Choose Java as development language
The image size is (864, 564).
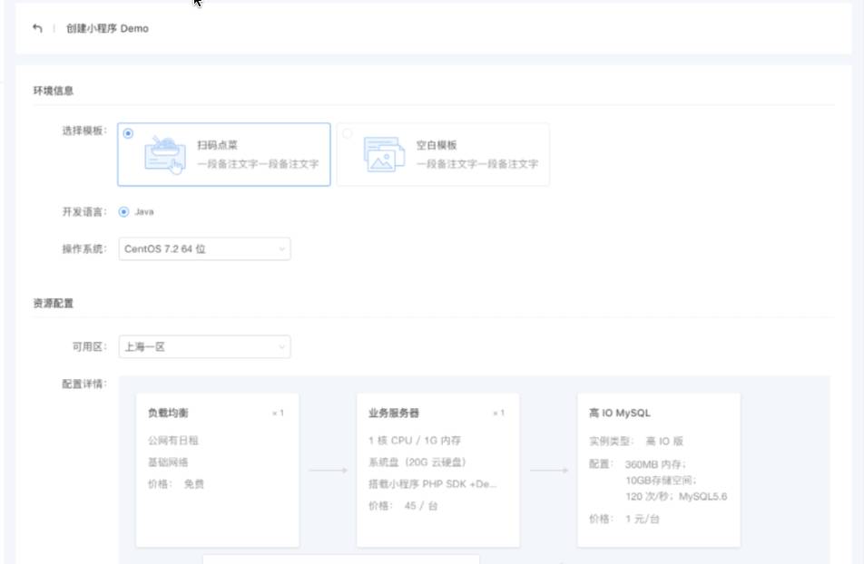(x=123, y=212)
